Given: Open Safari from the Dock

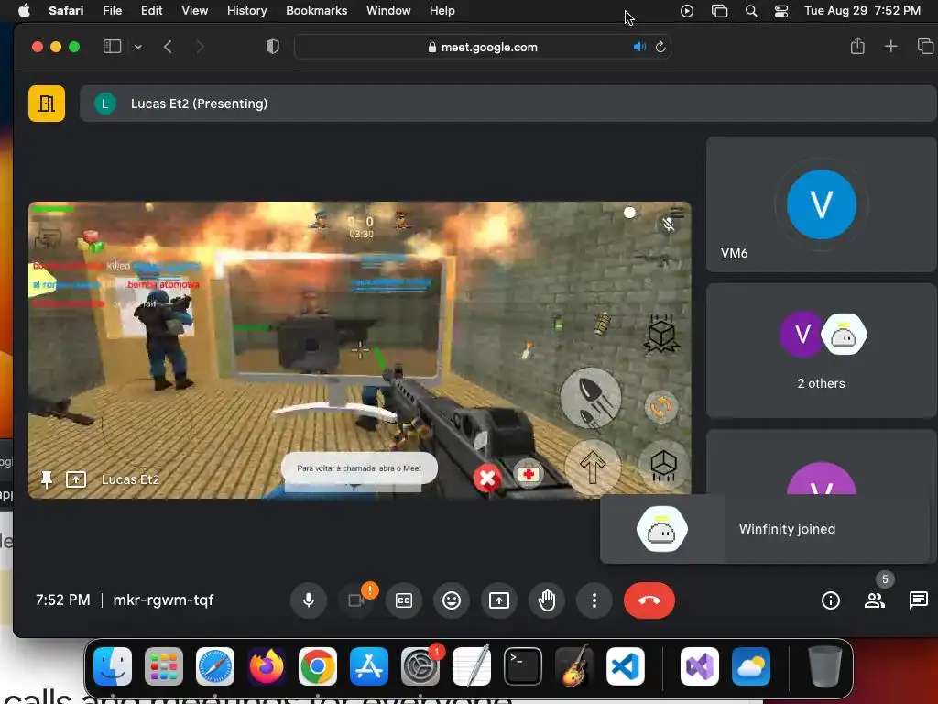Looking at the screenshot, I should coord(215,666).
